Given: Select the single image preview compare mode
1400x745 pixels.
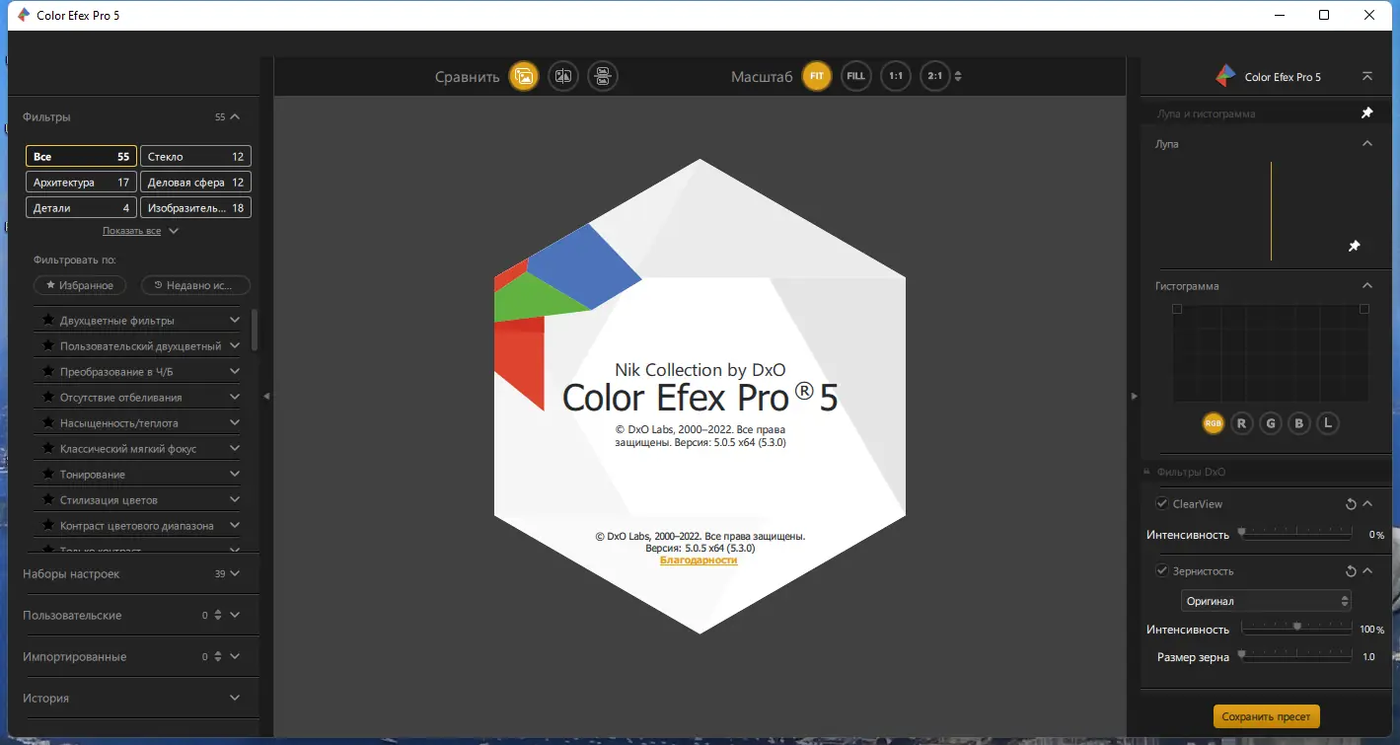Looking at the screenshot, I should pos(524,76).
